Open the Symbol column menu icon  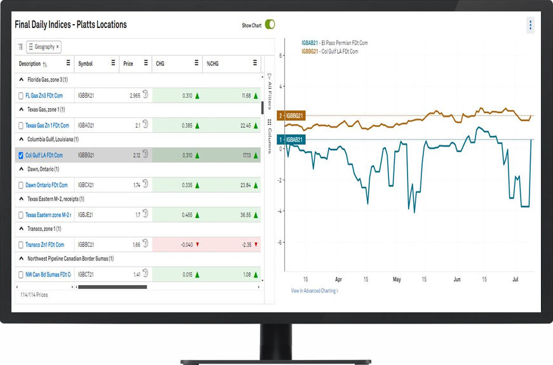click(x=113, y=63)
